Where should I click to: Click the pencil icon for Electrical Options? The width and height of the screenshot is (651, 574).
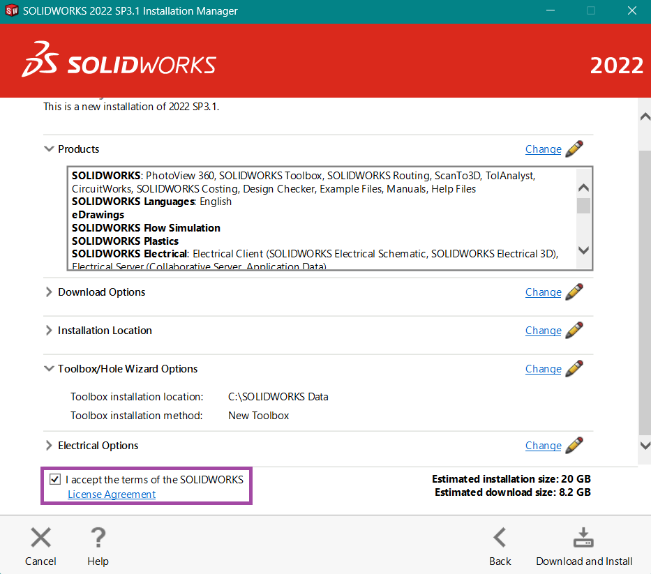574,445
